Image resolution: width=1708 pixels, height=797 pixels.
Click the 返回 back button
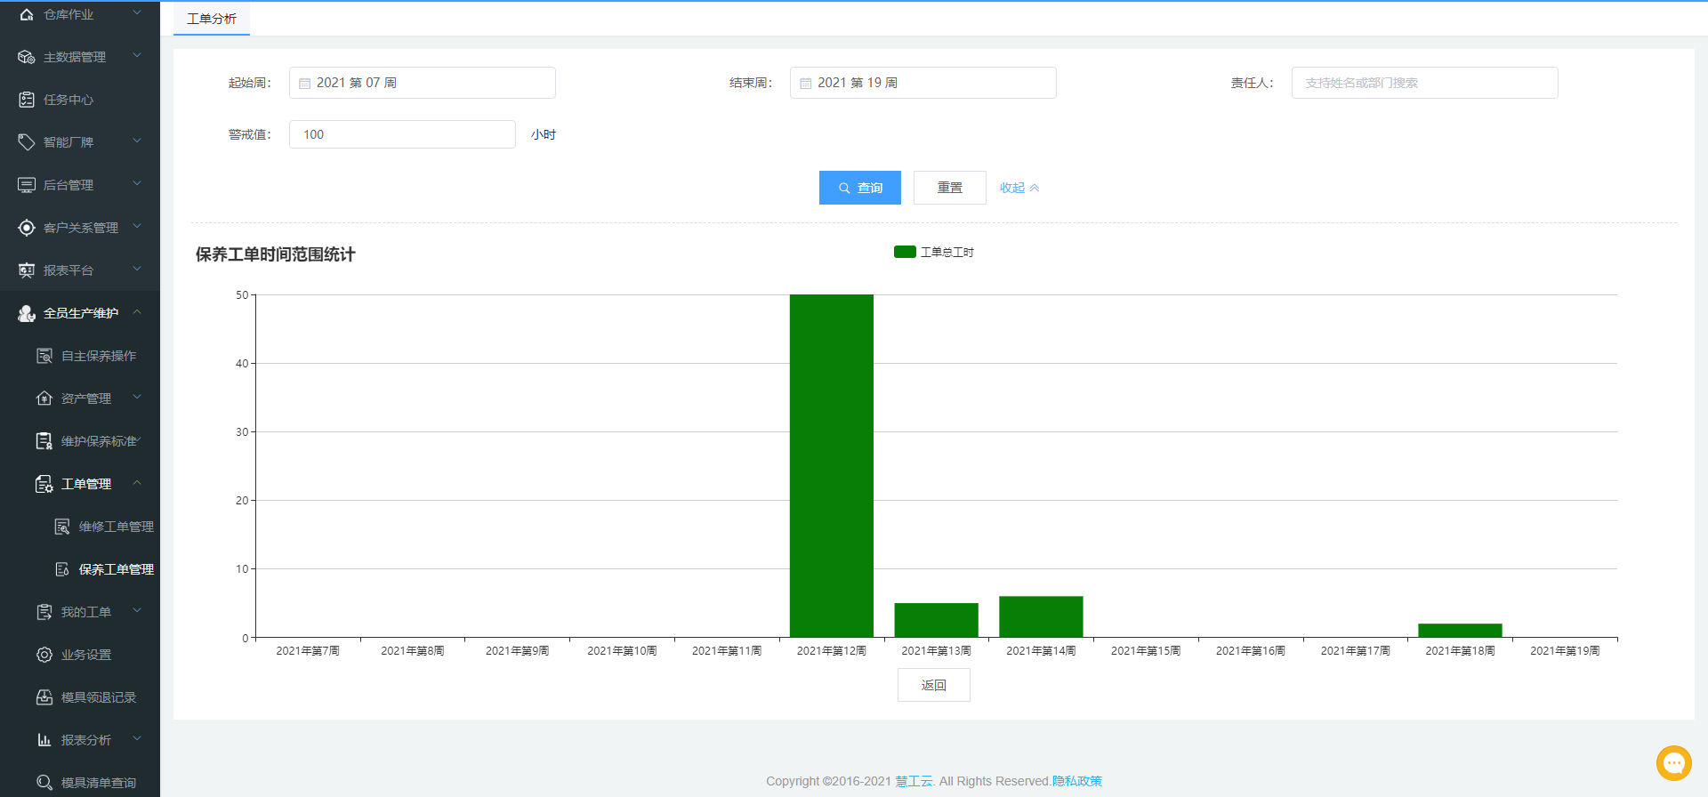point(933,685)
